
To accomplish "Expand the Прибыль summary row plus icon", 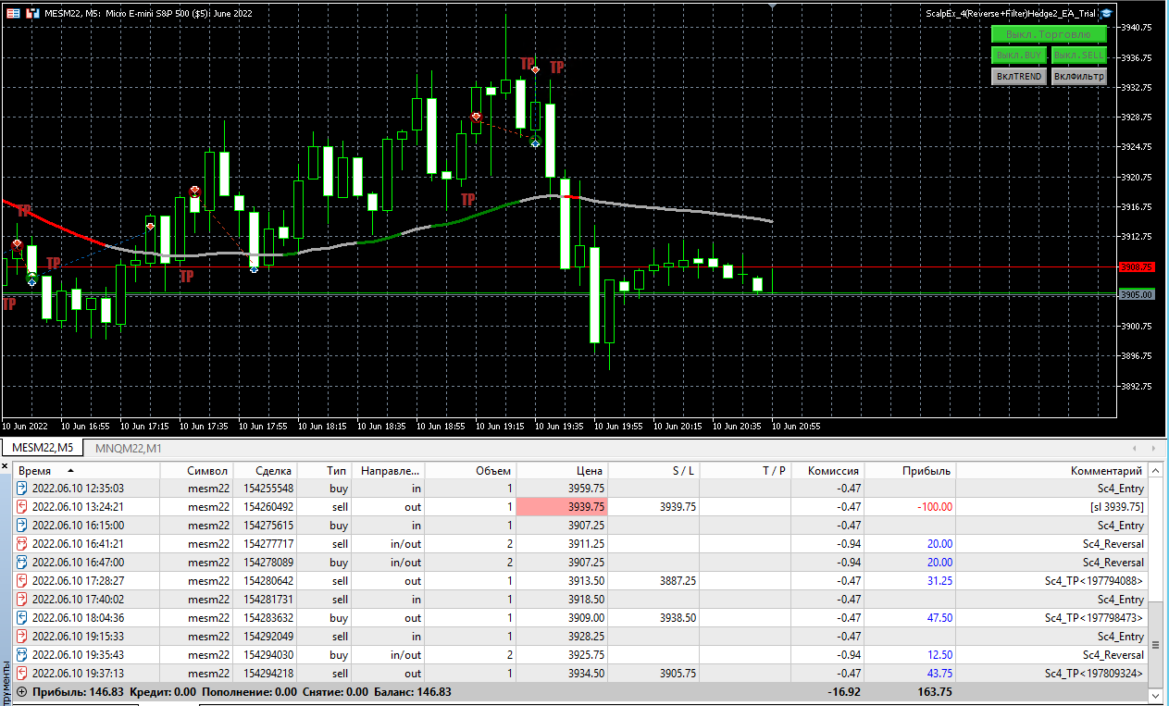I will 21,691.
